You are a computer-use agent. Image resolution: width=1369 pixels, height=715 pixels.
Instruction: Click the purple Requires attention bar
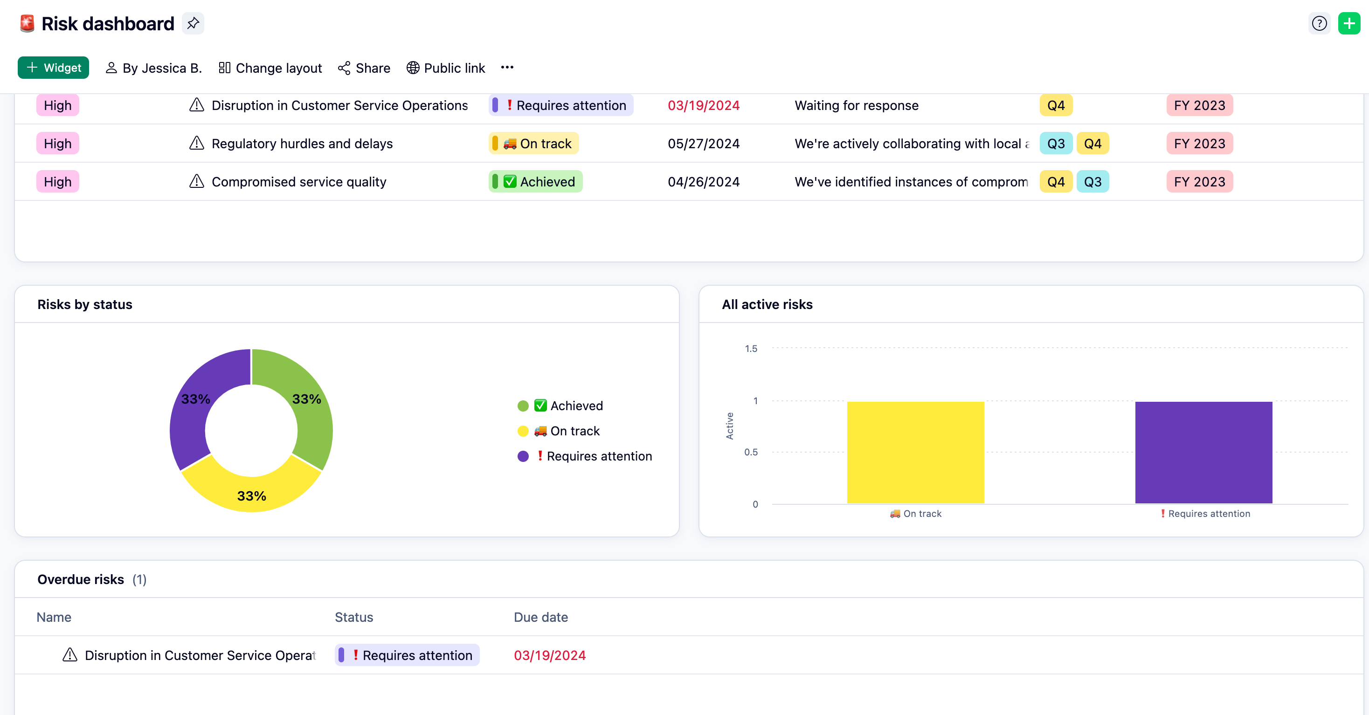tap(1203, 452)
